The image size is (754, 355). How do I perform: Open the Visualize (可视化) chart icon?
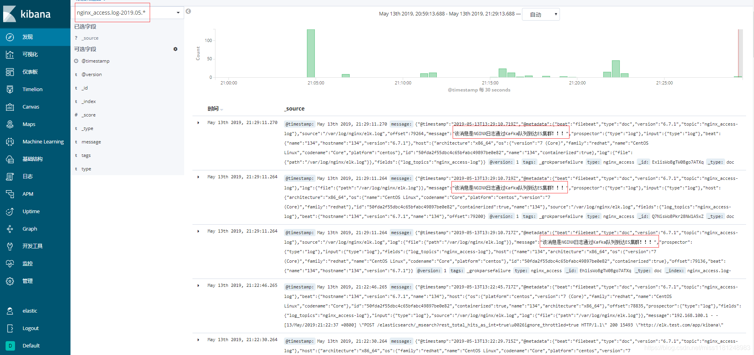coord(10,54)
